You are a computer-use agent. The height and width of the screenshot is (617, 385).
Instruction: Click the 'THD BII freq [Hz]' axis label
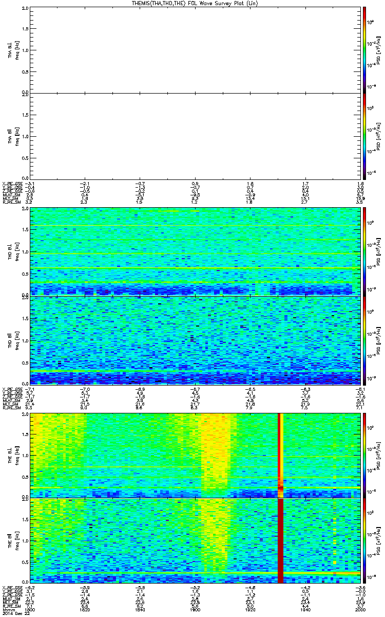pos(13,340)
